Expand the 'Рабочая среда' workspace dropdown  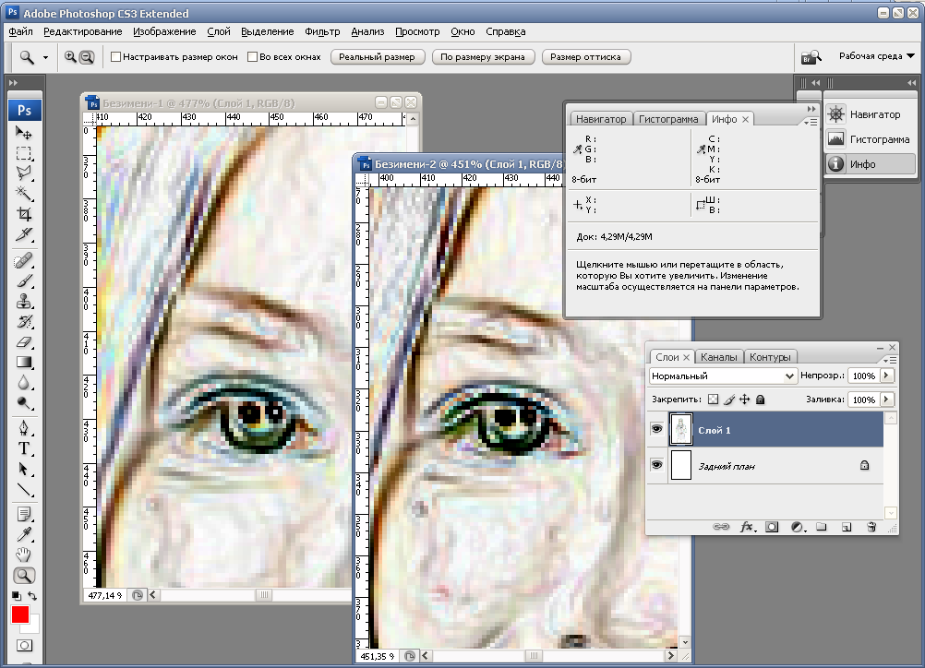pyautogui.click(x=876, y=56)
